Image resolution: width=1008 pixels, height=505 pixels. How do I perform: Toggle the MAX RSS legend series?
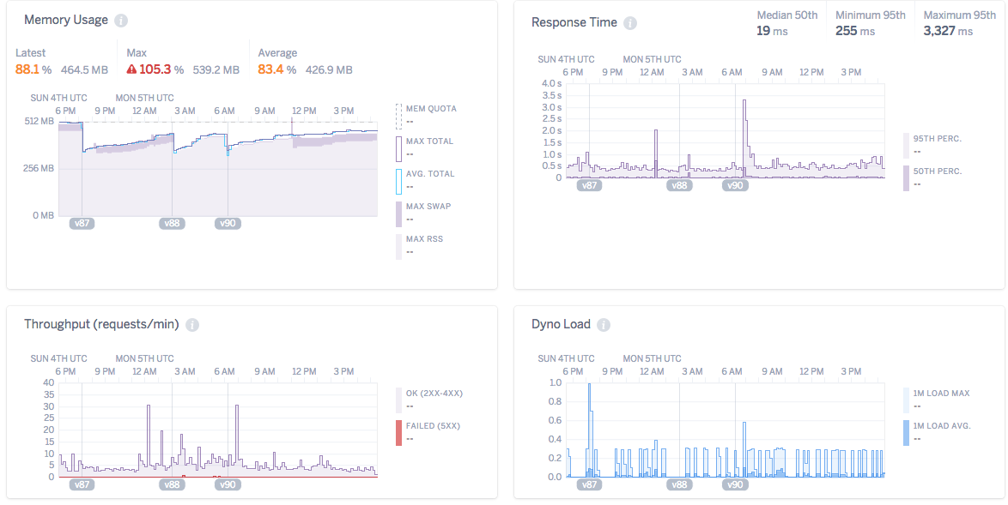(x=419, y=246)
